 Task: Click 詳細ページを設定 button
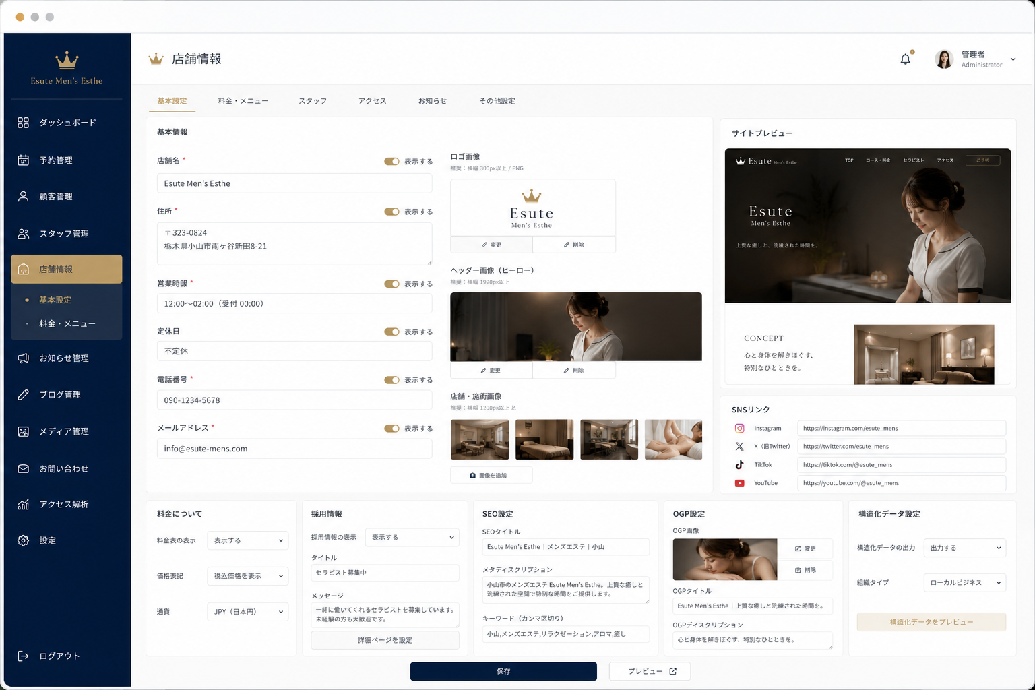click(x=385, y=640)
